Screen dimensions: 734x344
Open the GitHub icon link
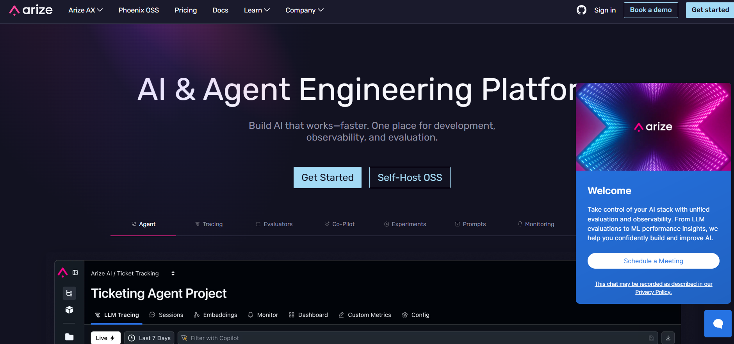[x=581, y=10]
